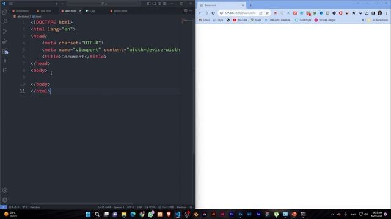Open the Maps bookmark
Viewport: 391px width, 219px height.
256,20
